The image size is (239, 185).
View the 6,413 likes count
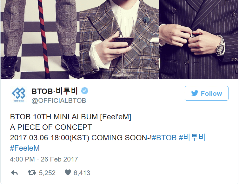(x=82, y=173)
